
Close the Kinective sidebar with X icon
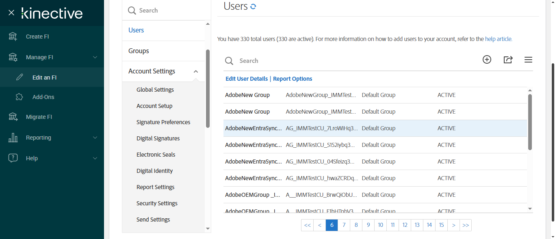tap(11, 13)
